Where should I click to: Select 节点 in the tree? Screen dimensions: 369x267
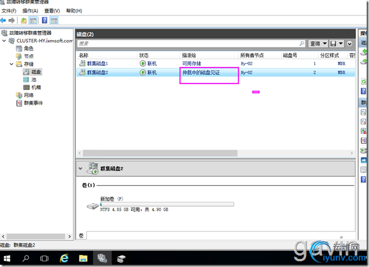pyautogui.click(x=29, y=56)
